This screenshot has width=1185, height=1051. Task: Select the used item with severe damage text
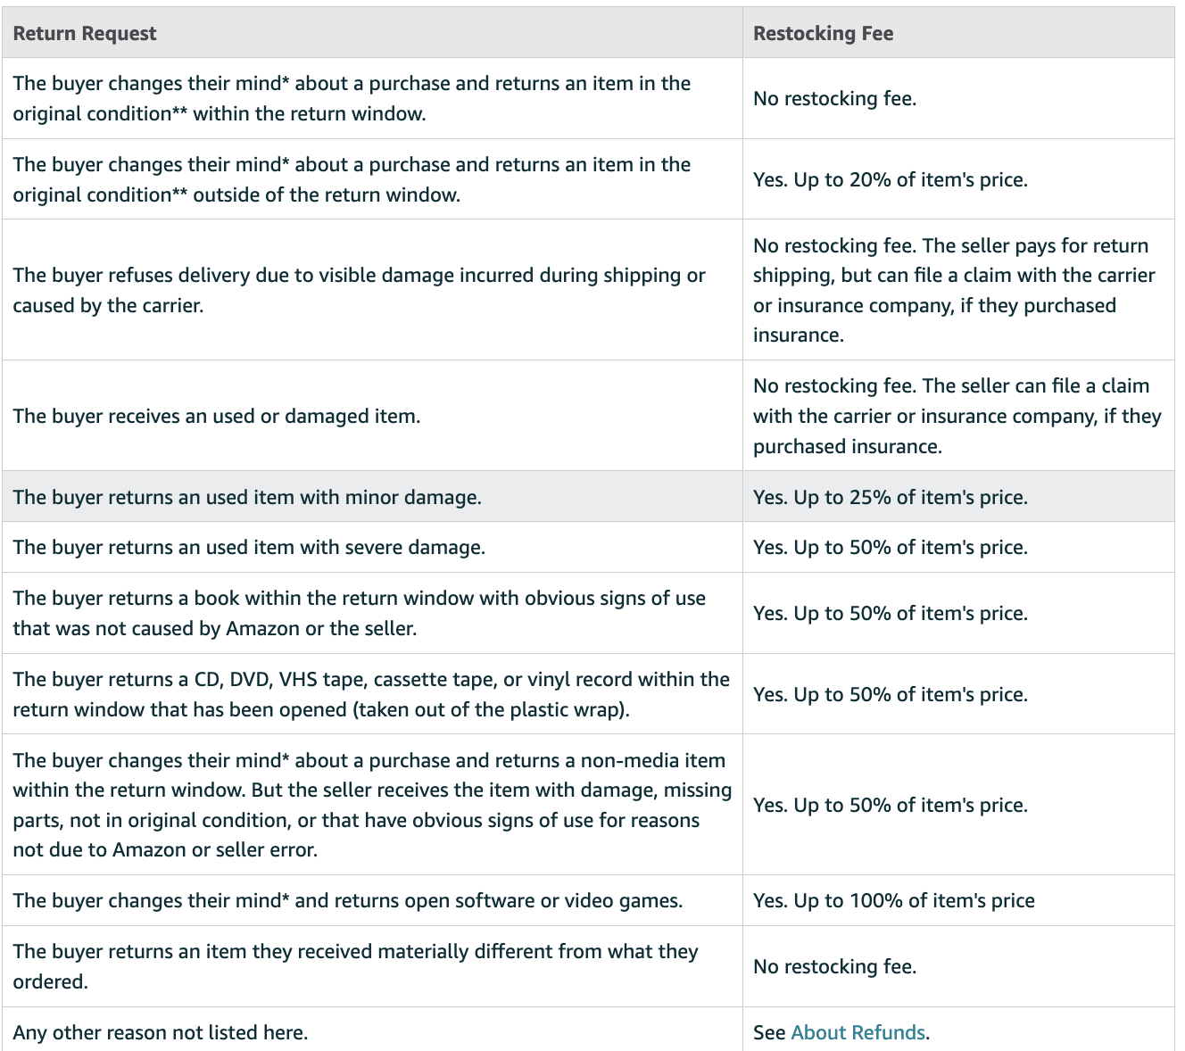[249, 547]
